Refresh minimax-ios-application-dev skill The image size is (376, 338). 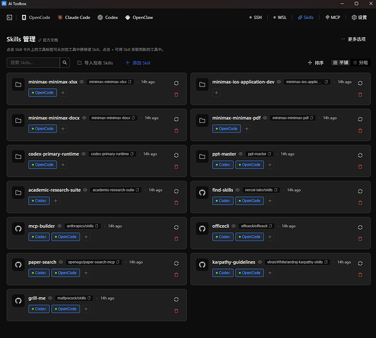coord(360,83)
